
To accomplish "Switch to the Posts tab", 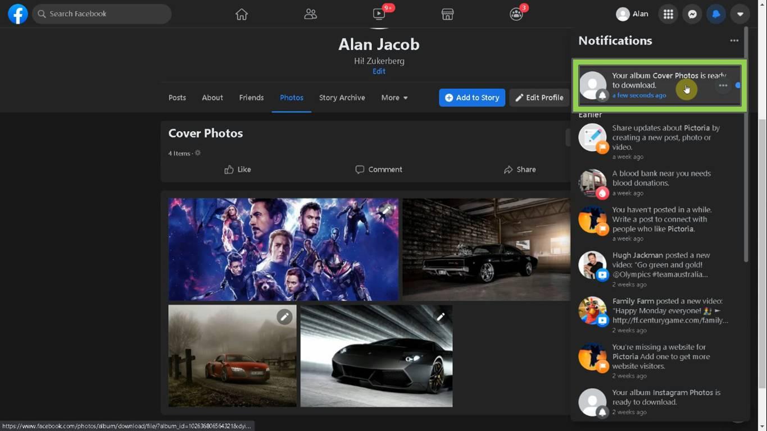I will pos(177,98).
